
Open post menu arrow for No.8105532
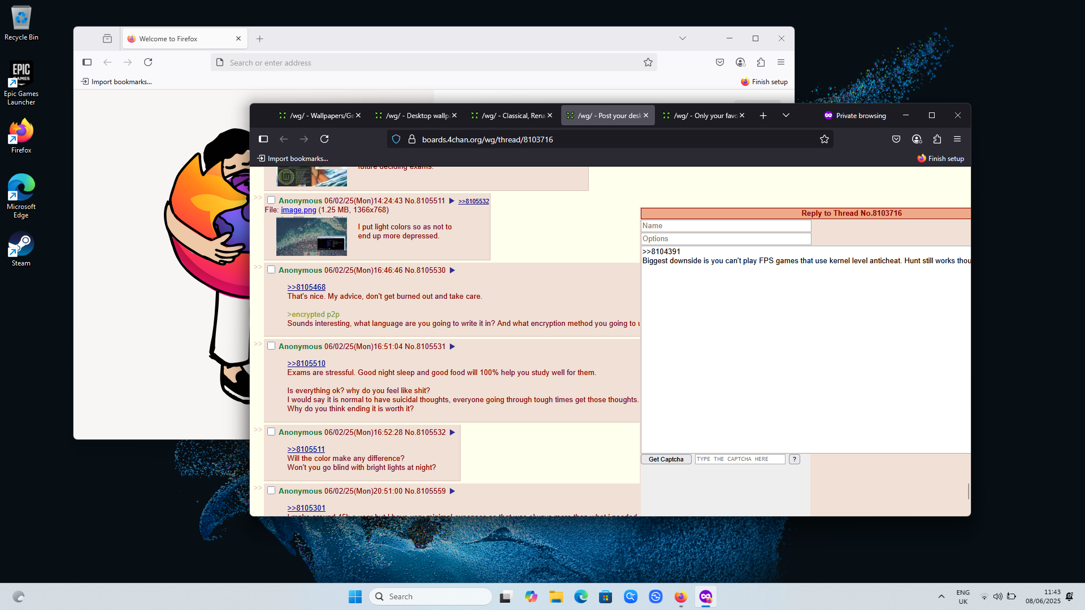coord(452,432)
